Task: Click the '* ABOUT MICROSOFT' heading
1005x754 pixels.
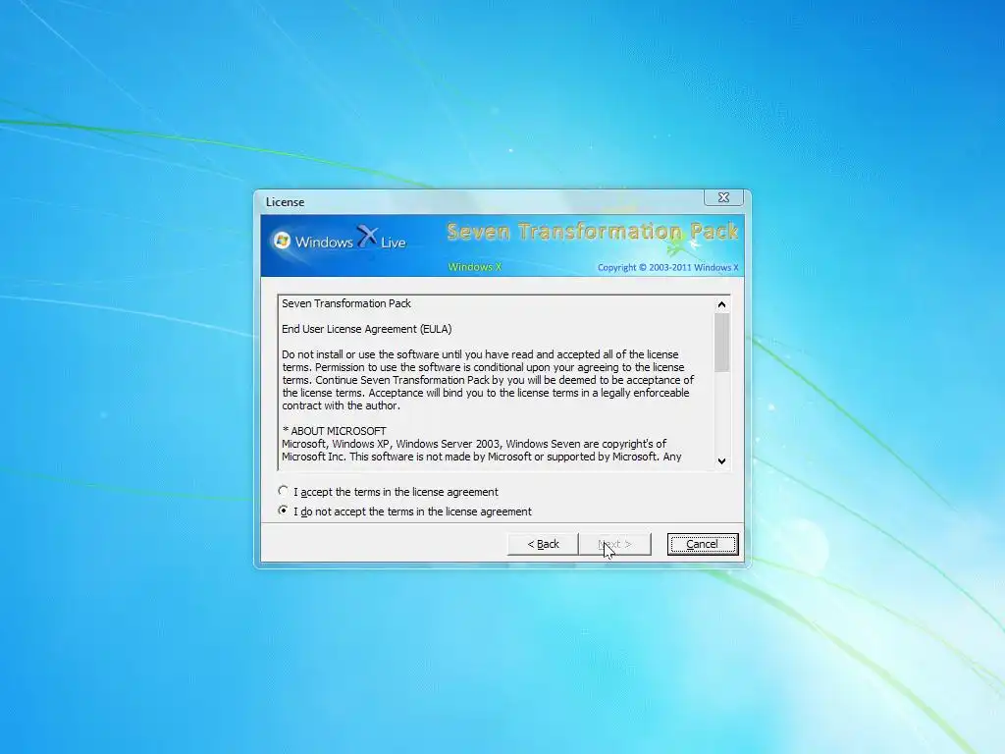Action: 334,431
